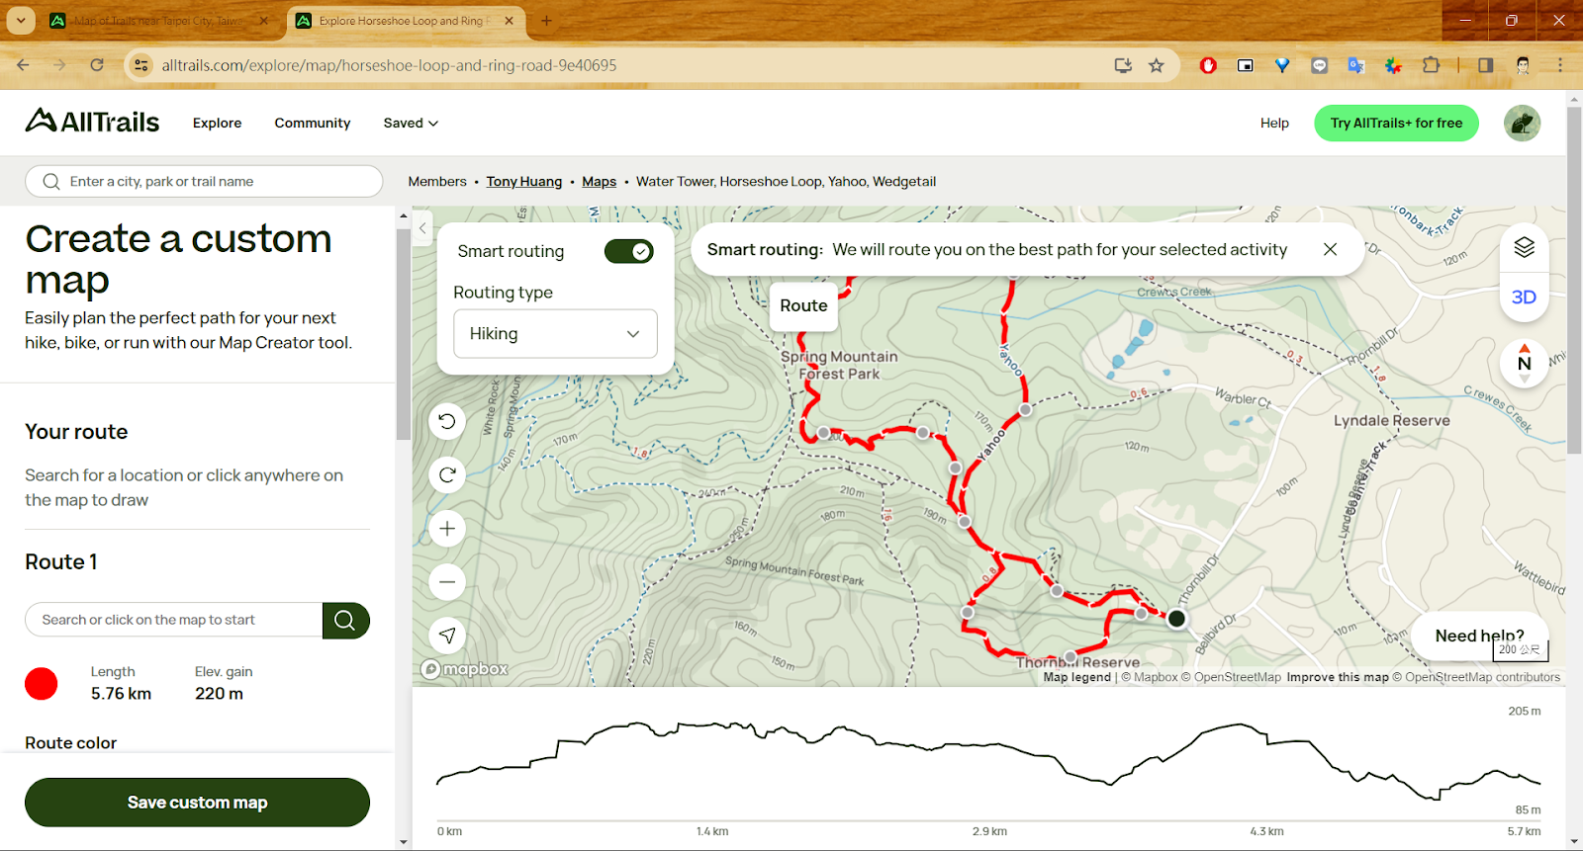
Task: Click the left panel scrollbar
Action: [x=403, y=335]
